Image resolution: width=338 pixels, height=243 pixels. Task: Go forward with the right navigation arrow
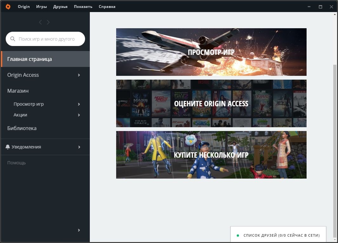[48, 22]
